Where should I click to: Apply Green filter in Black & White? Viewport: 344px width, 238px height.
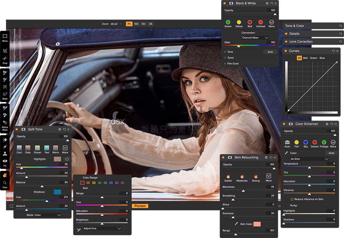tap(228, 22)
